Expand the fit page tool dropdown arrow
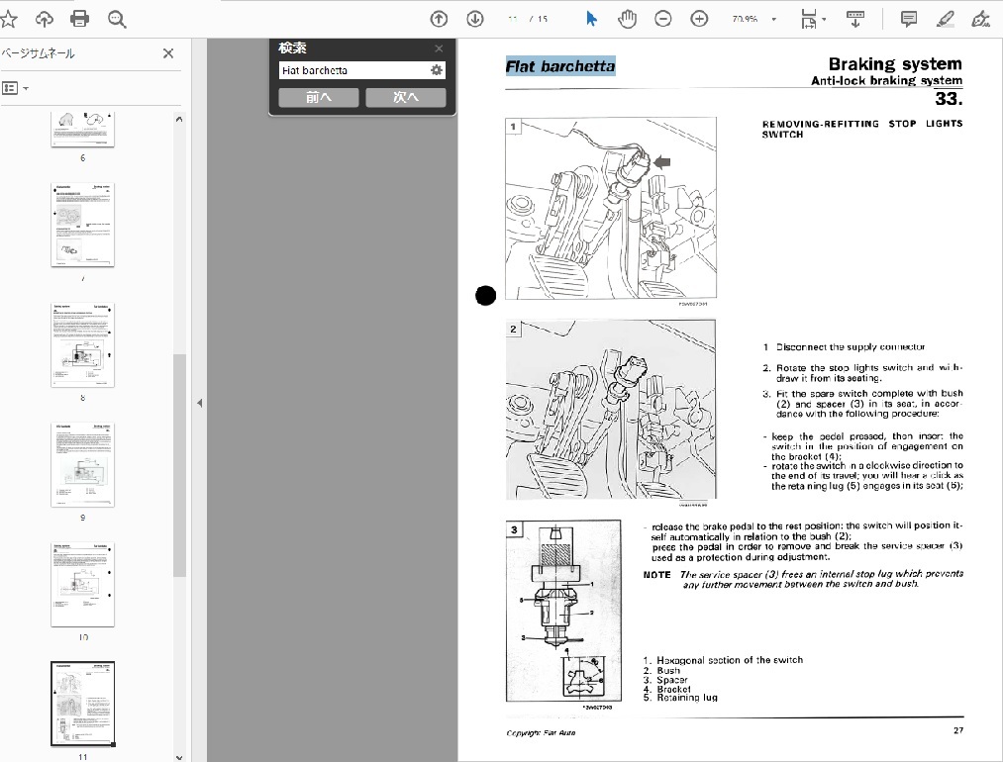 tap(824, 19)
